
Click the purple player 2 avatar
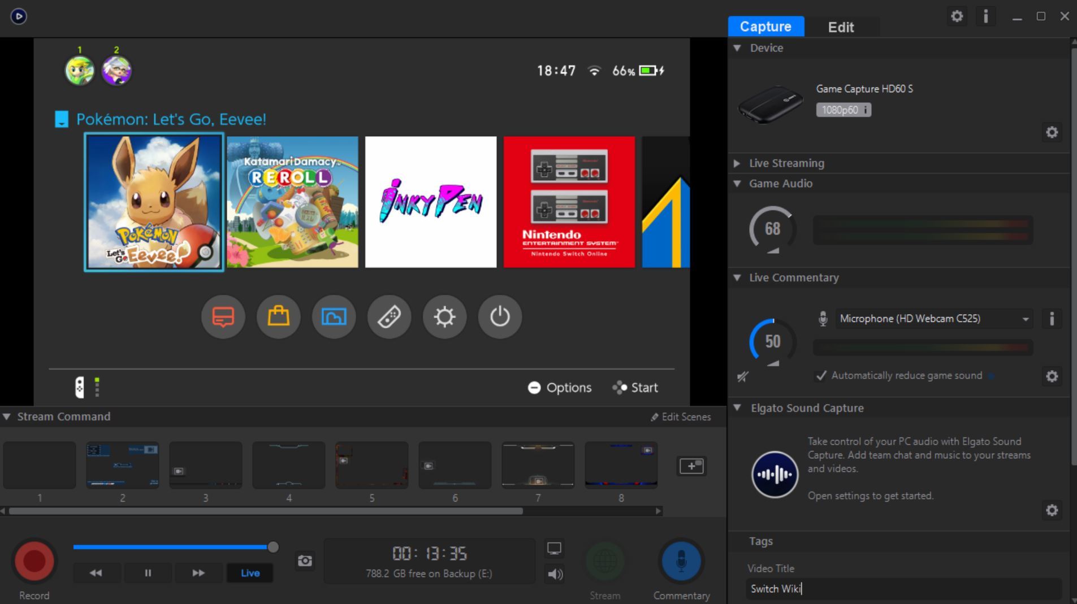coord(116,71)
